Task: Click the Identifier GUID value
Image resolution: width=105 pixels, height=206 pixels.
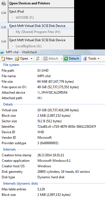Action: pyautogui.click(x=67, y=127)
